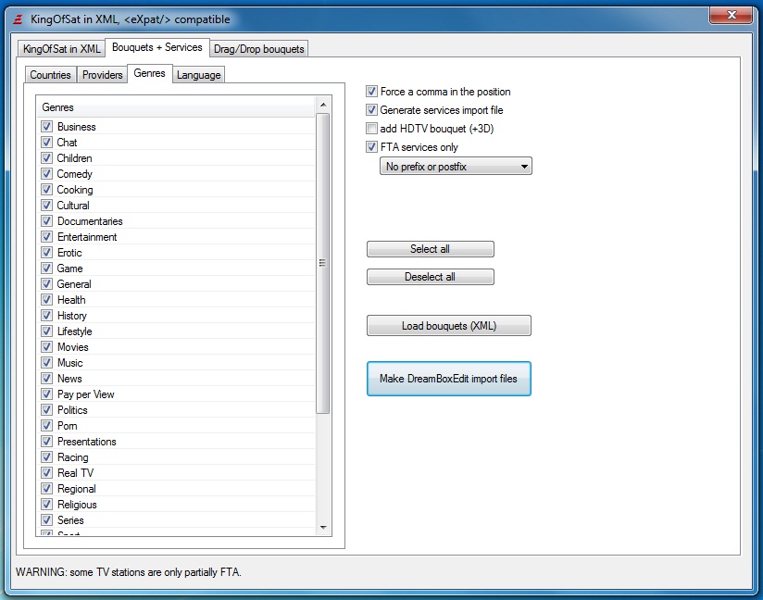Uncheck the Real TV genre checkbox
763x600 pixels.
tap(46, 472)
